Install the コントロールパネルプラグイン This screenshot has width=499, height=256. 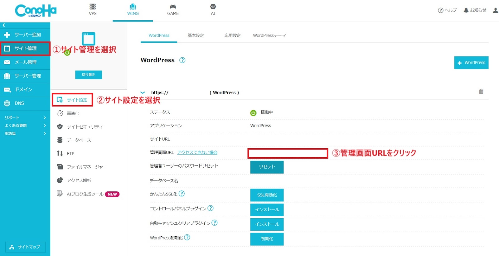point(267,210)
